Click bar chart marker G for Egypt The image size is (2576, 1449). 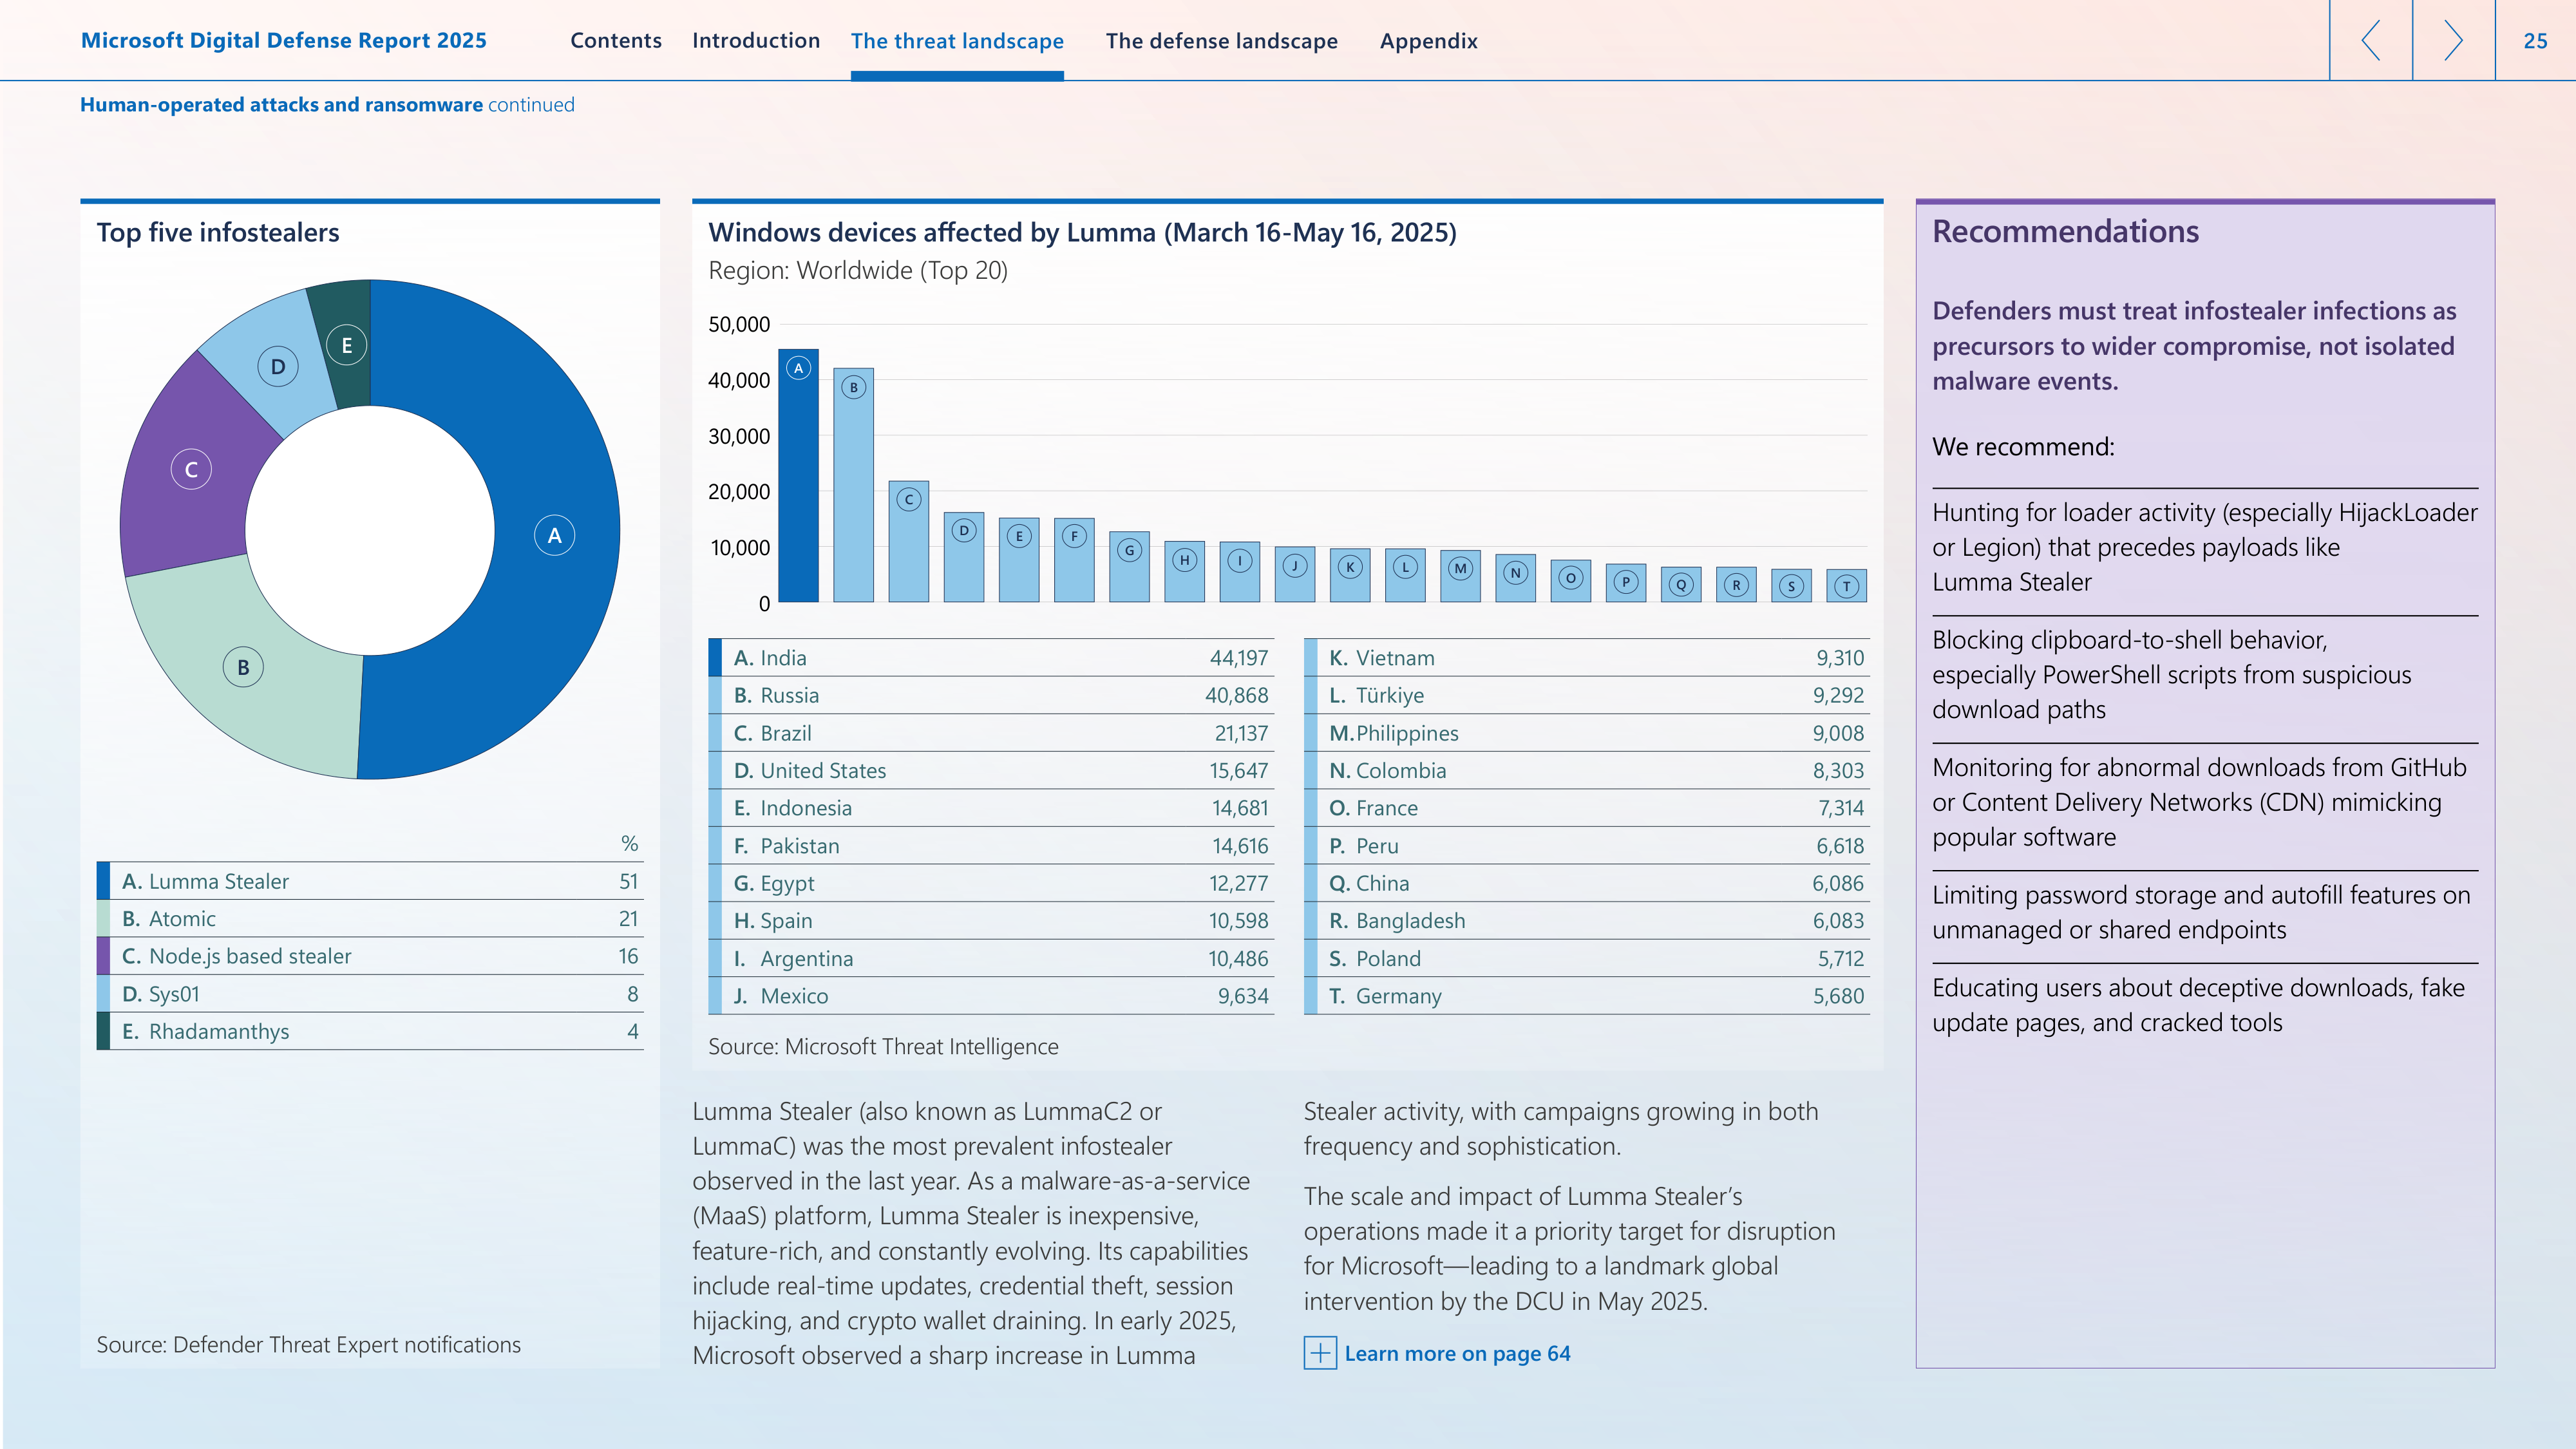[1129, 550]
